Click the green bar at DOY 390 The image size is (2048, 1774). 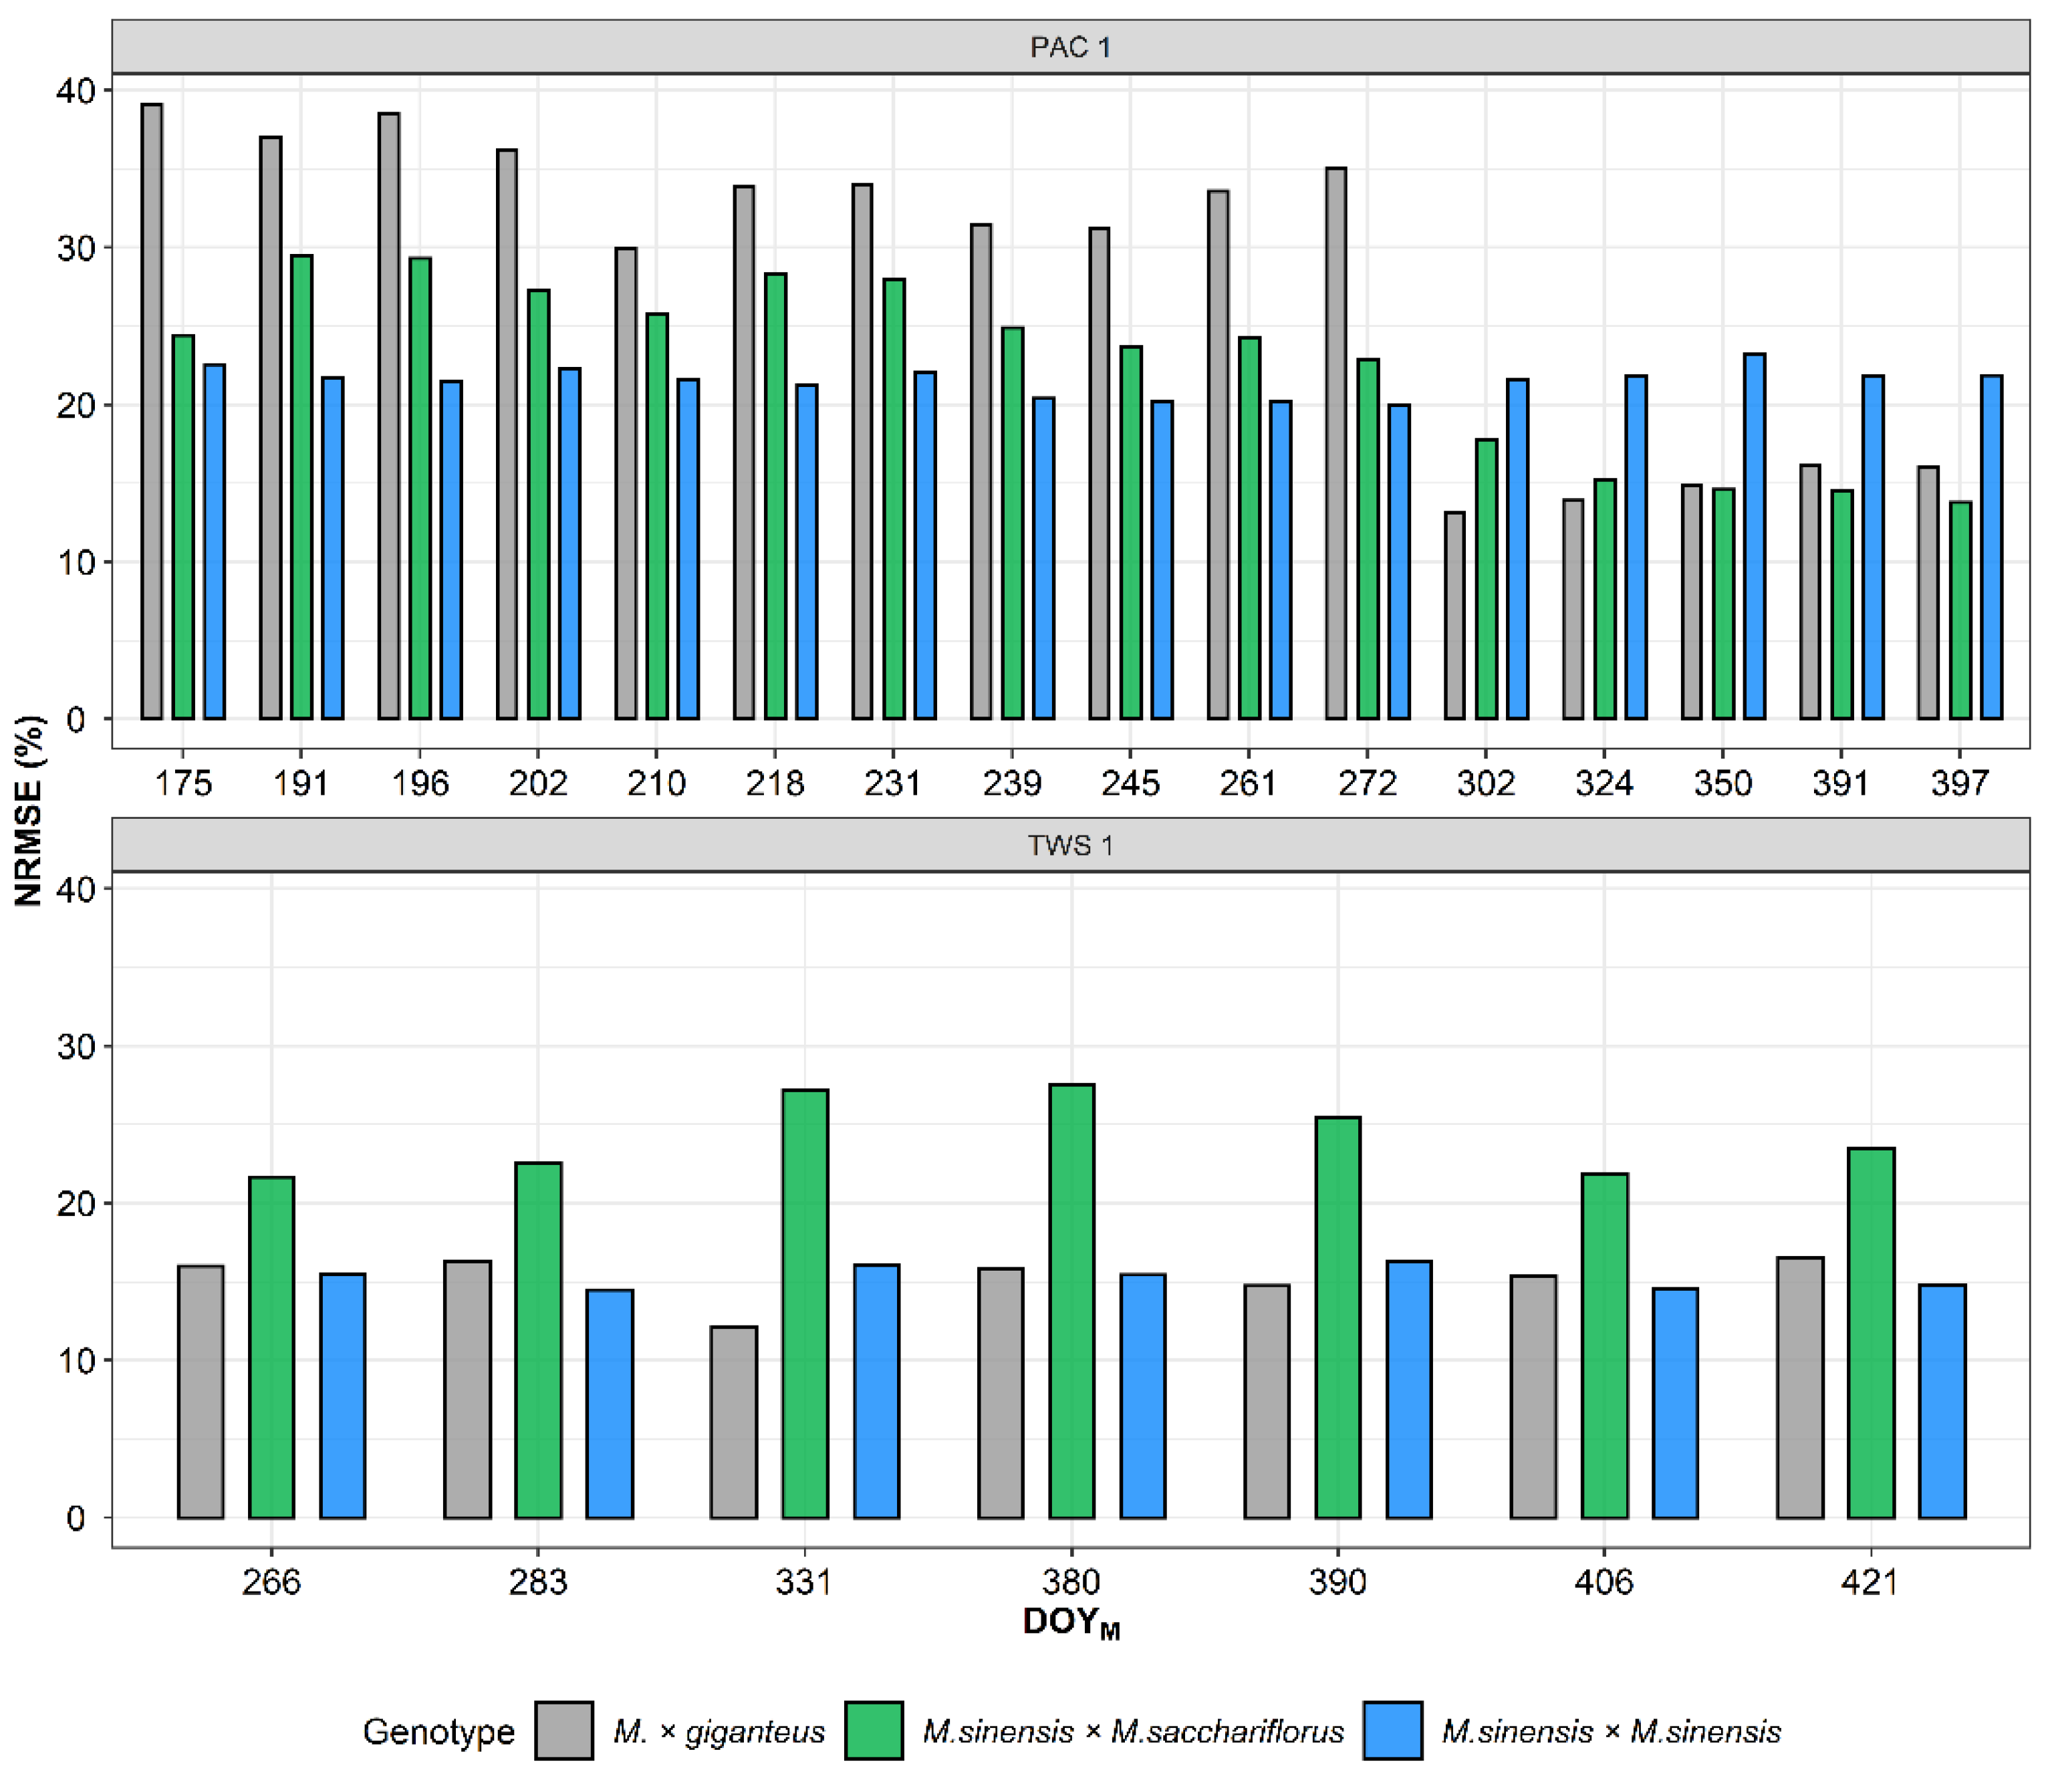tap(1337, 1317)
